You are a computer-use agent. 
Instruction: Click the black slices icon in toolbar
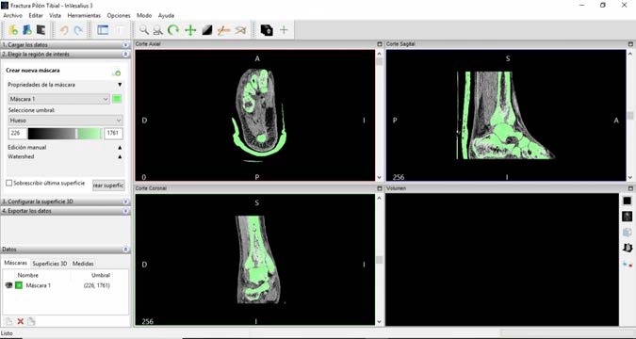267,30
